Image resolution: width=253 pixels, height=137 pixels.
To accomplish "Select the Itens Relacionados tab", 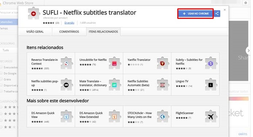I will (103, 32).
